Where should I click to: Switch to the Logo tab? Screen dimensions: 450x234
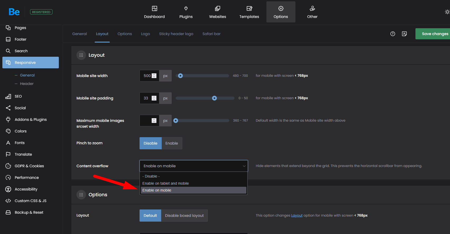145,34
